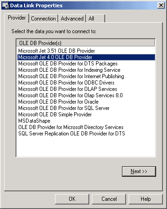Switch to the All tab

[96, 19]
